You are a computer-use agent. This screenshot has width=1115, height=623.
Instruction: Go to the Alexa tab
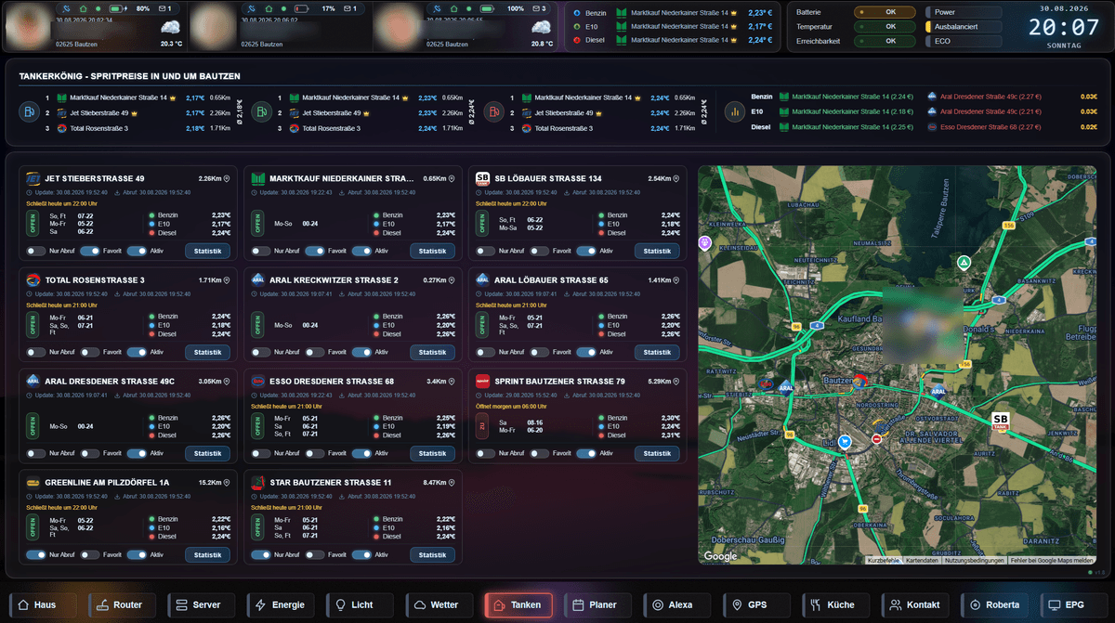click(x=677, y=604)
